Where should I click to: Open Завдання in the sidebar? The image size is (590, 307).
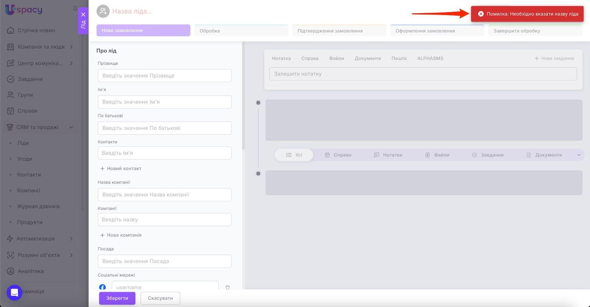point(30,79)
